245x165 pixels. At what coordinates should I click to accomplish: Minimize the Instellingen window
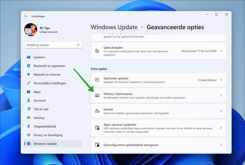point(207,14)
